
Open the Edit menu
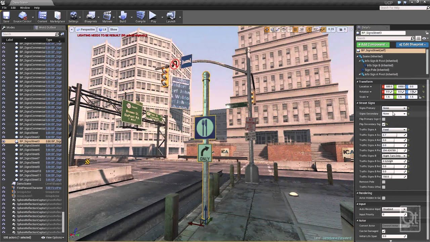(13, 8)
